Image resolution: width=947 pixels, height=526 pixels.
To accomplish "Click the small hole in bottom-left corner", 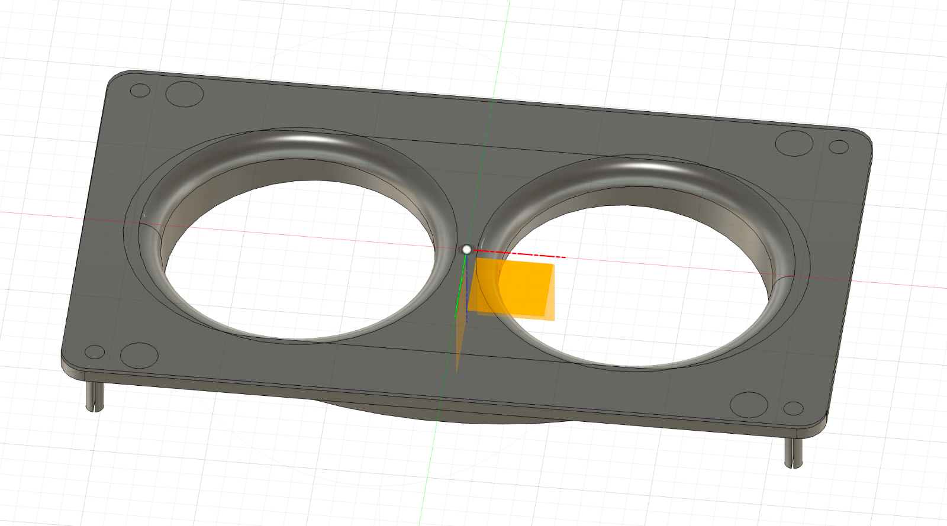I will (x=95, y=352).
